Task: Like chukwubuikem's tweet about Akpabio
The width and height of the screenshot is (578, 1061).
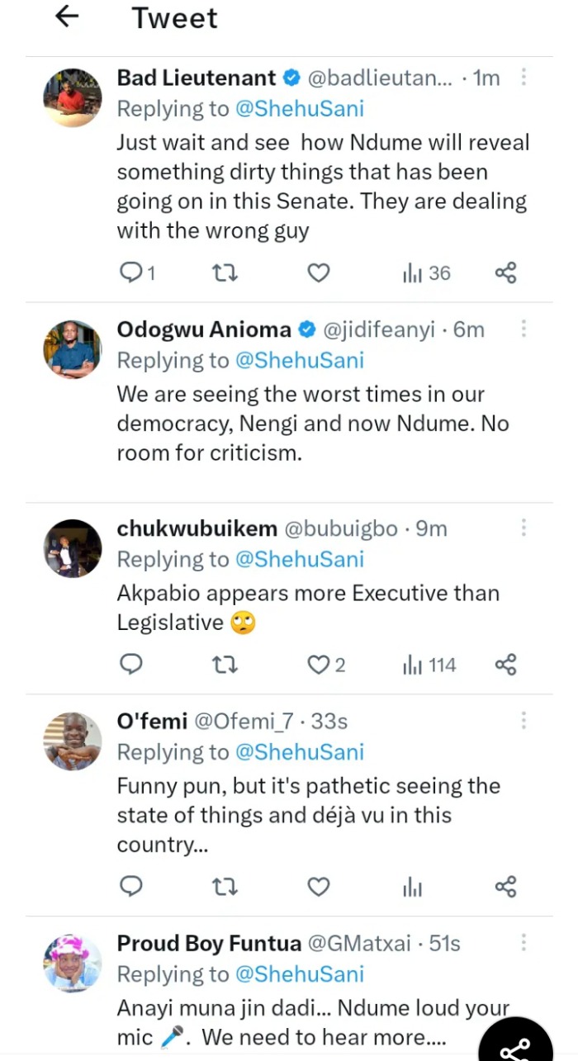Action: tap(319, 664)
